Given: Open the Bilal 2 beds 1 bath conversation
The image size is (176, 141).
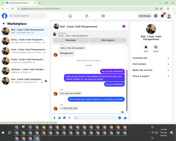Looking at the screenshot, I should [24, 31].
